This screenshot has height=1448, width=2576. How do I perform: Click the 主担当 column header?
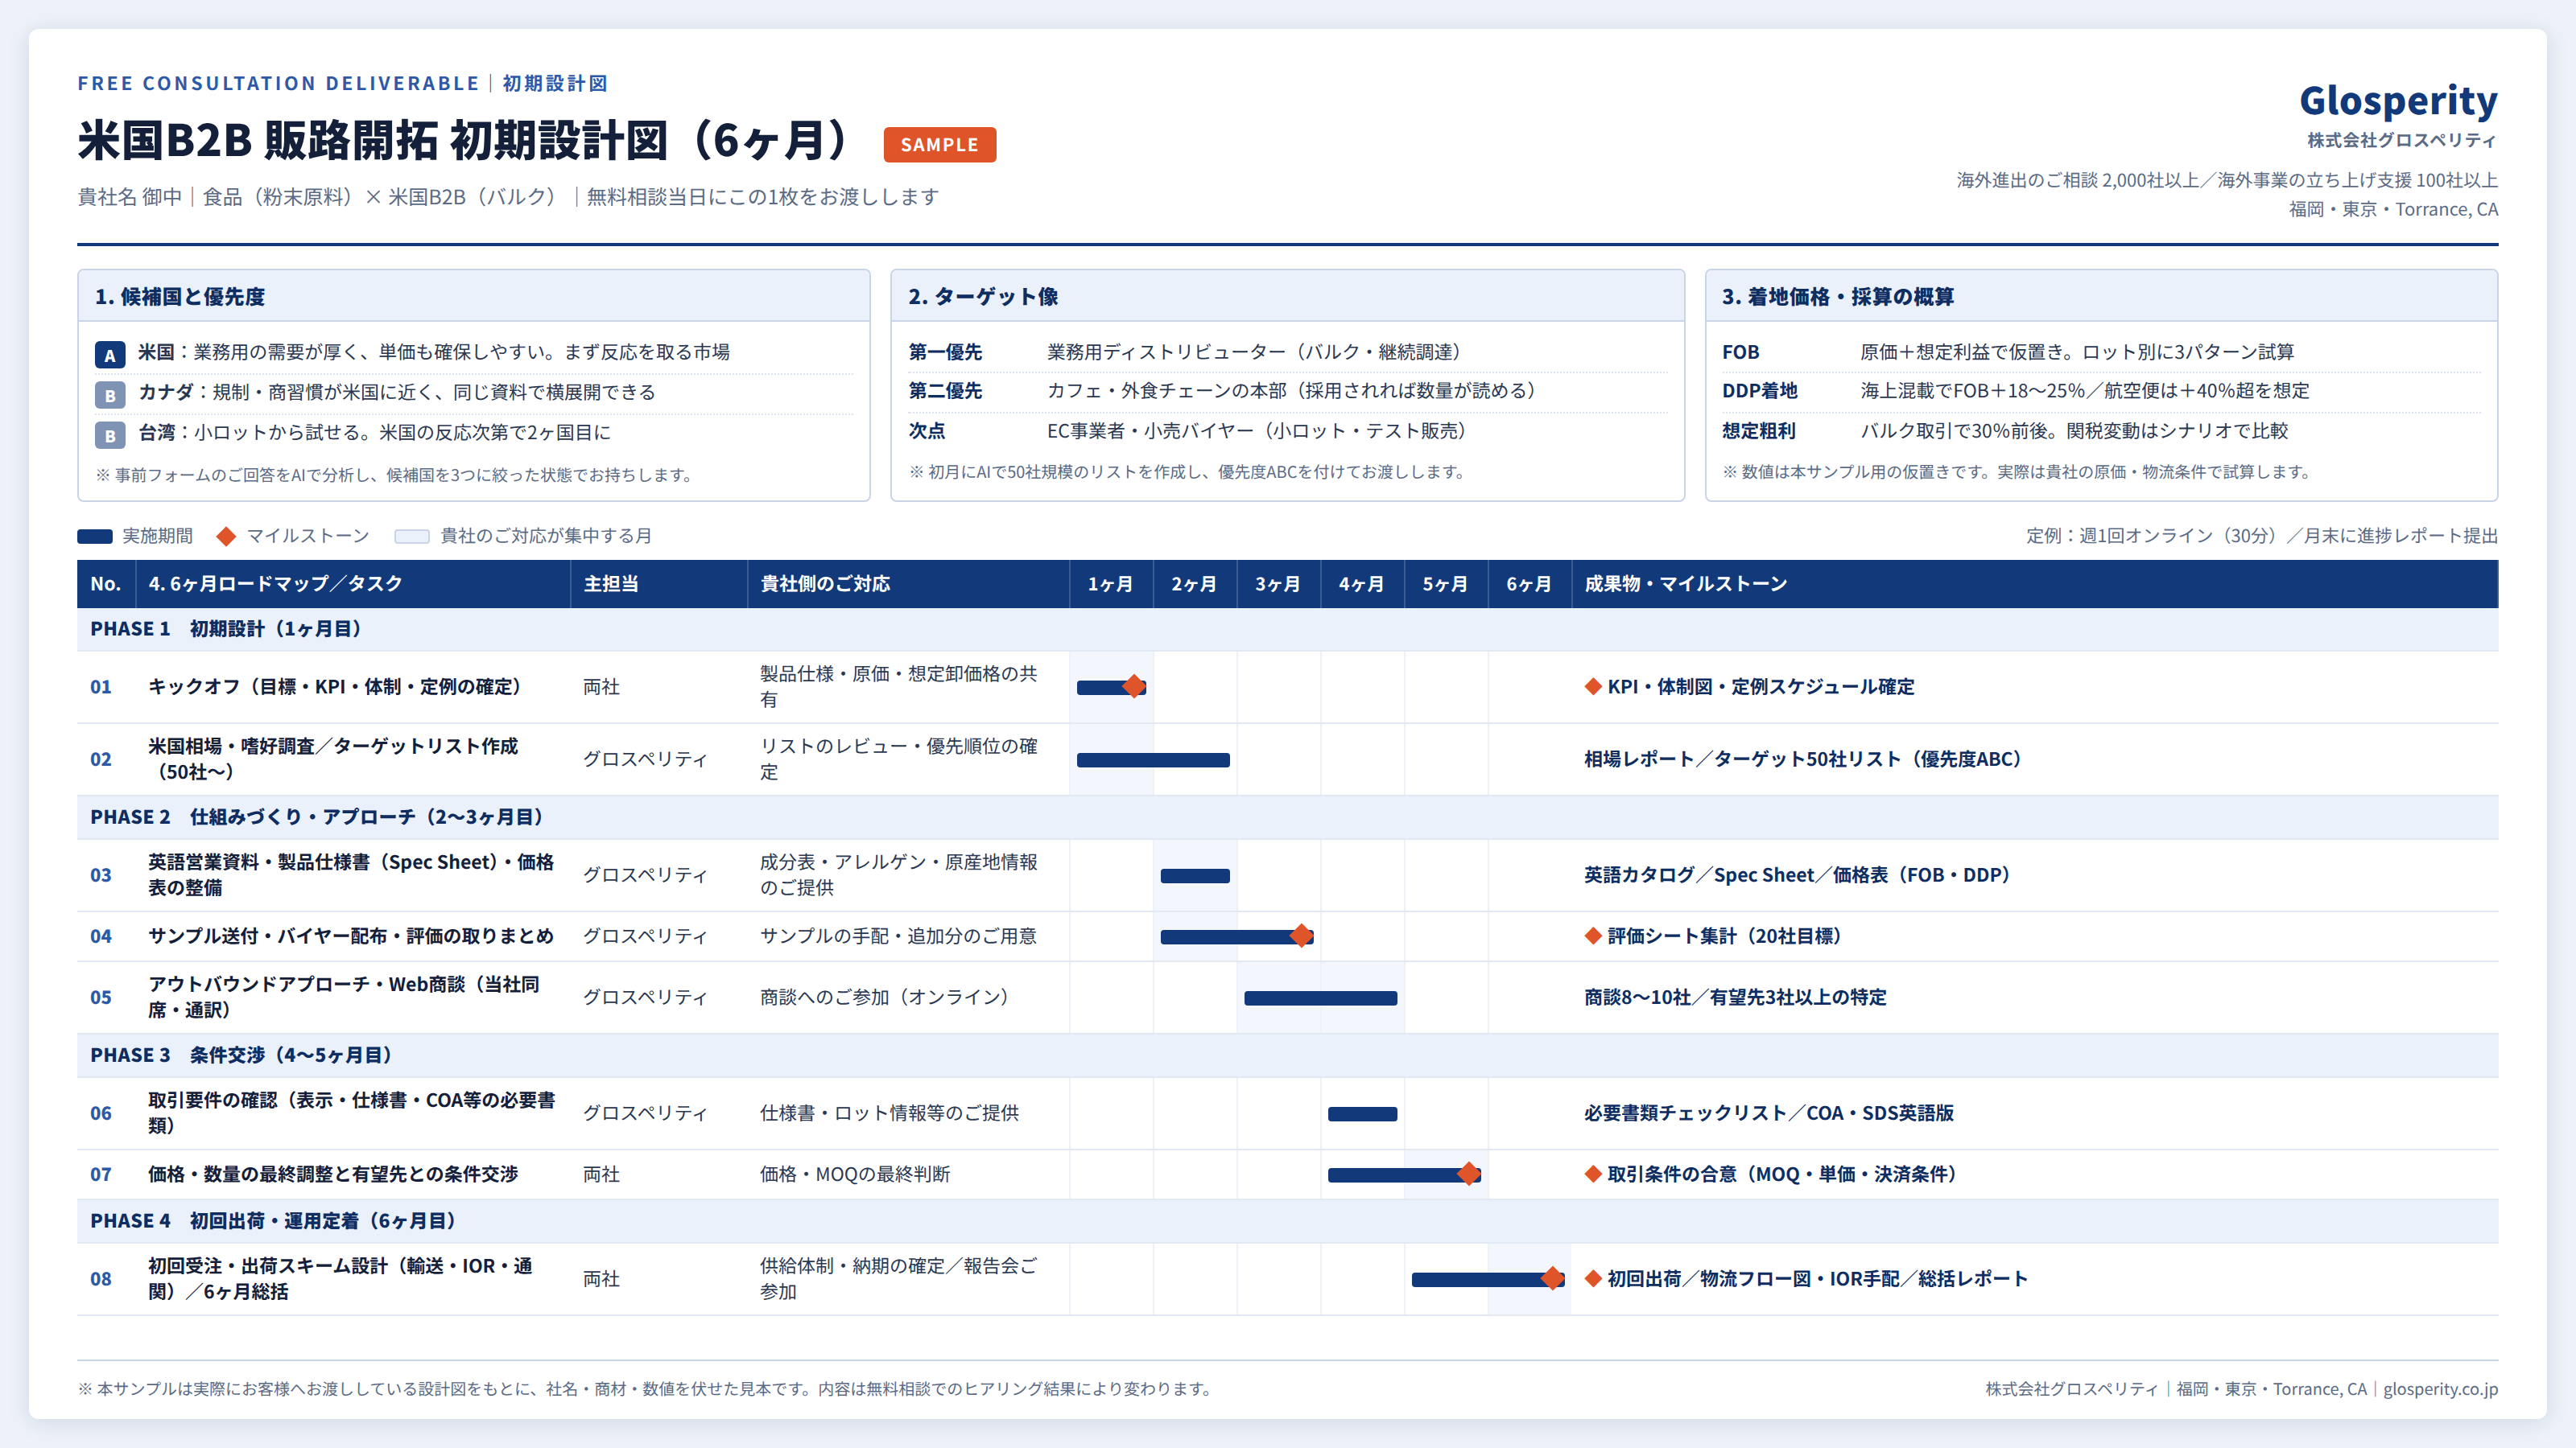[x=659, y=583]
